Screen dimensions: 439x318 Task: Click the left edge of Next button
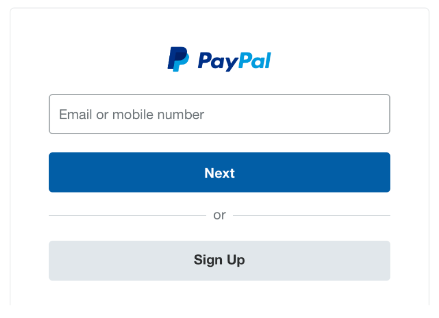pos(53,172)
